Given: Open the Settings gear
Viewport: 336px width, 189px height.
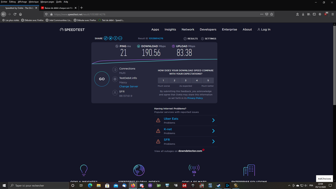Looking at the screenshot, I should (202, 39).
